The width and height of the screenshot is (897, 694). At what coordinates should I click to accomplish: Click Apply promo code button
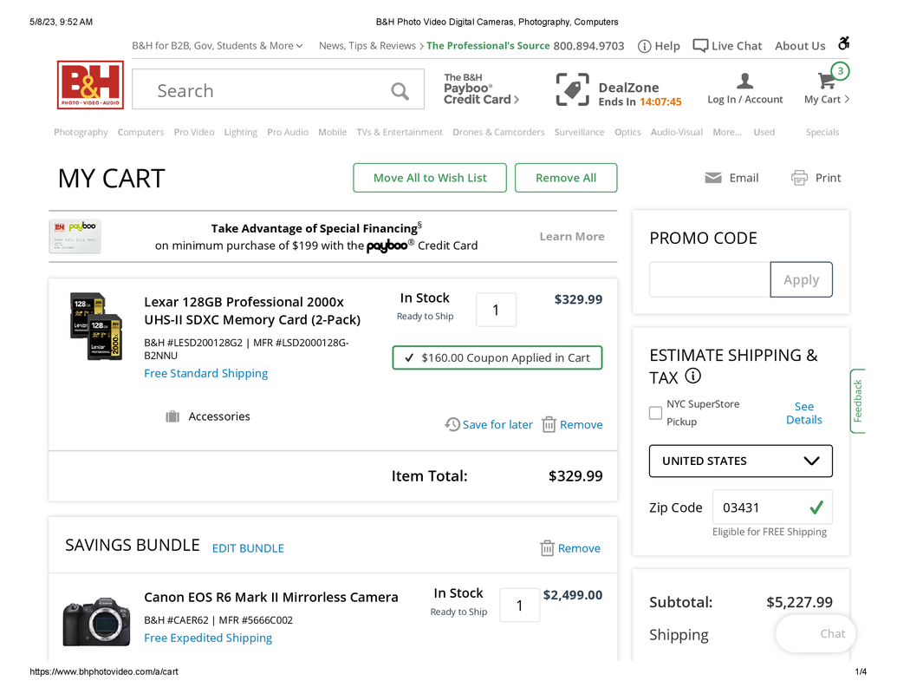801,279
